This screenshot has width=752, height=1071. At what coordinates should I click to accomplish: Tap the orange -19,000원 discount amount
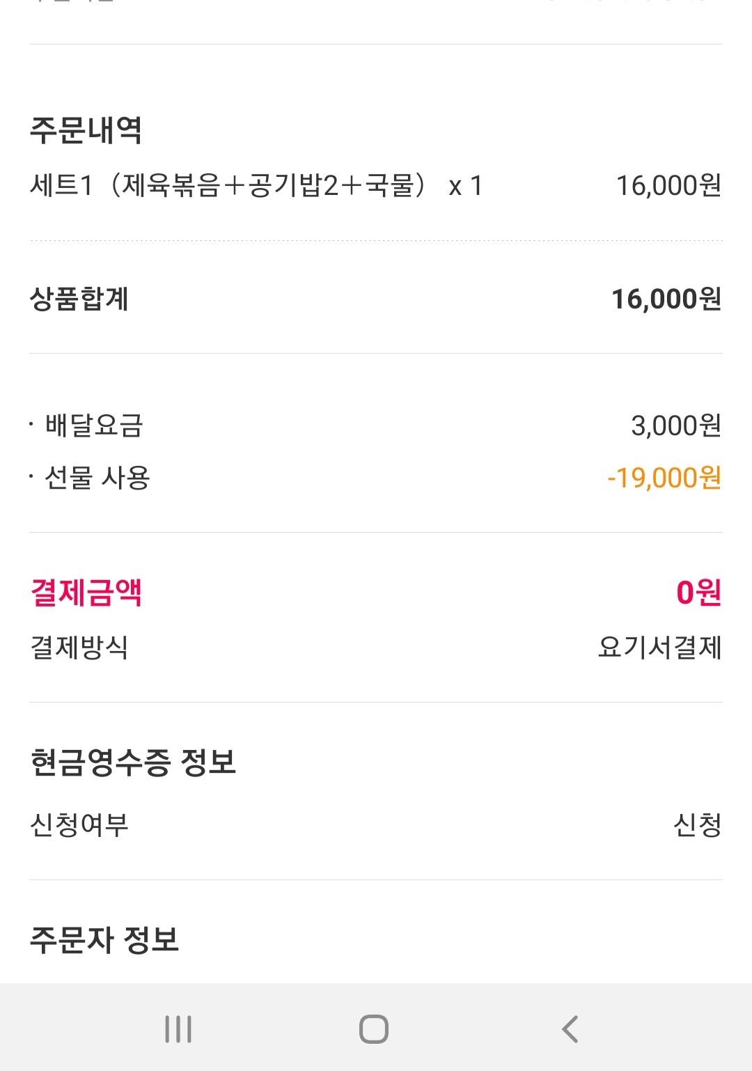664,478
